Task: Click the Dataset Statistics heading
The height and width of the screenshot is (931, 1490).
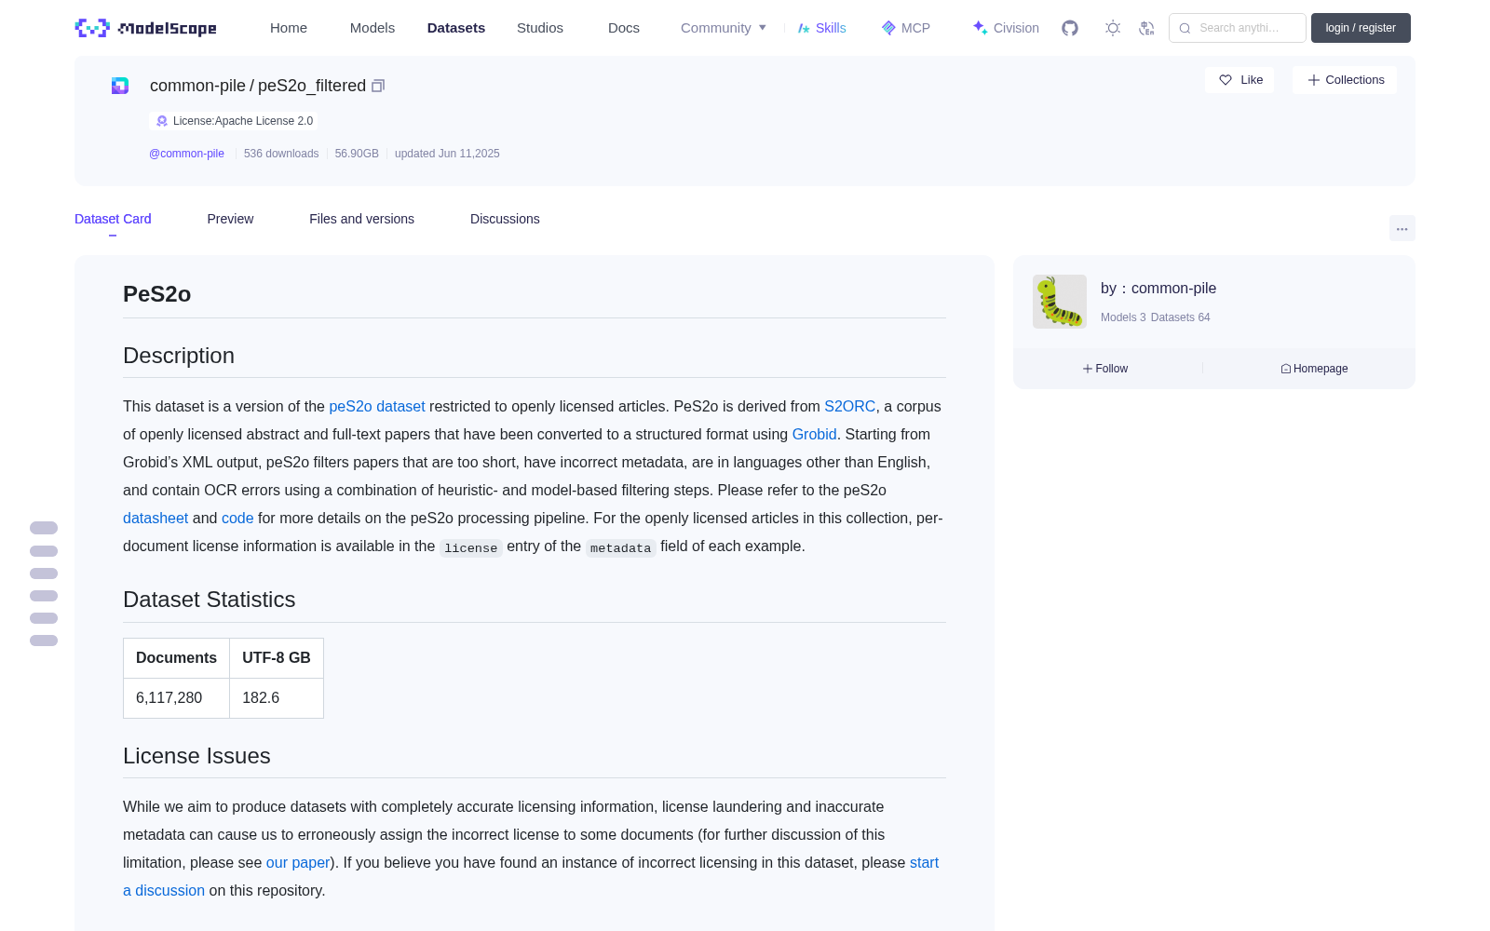Action: pyautogui.click(x=210, y=600)
